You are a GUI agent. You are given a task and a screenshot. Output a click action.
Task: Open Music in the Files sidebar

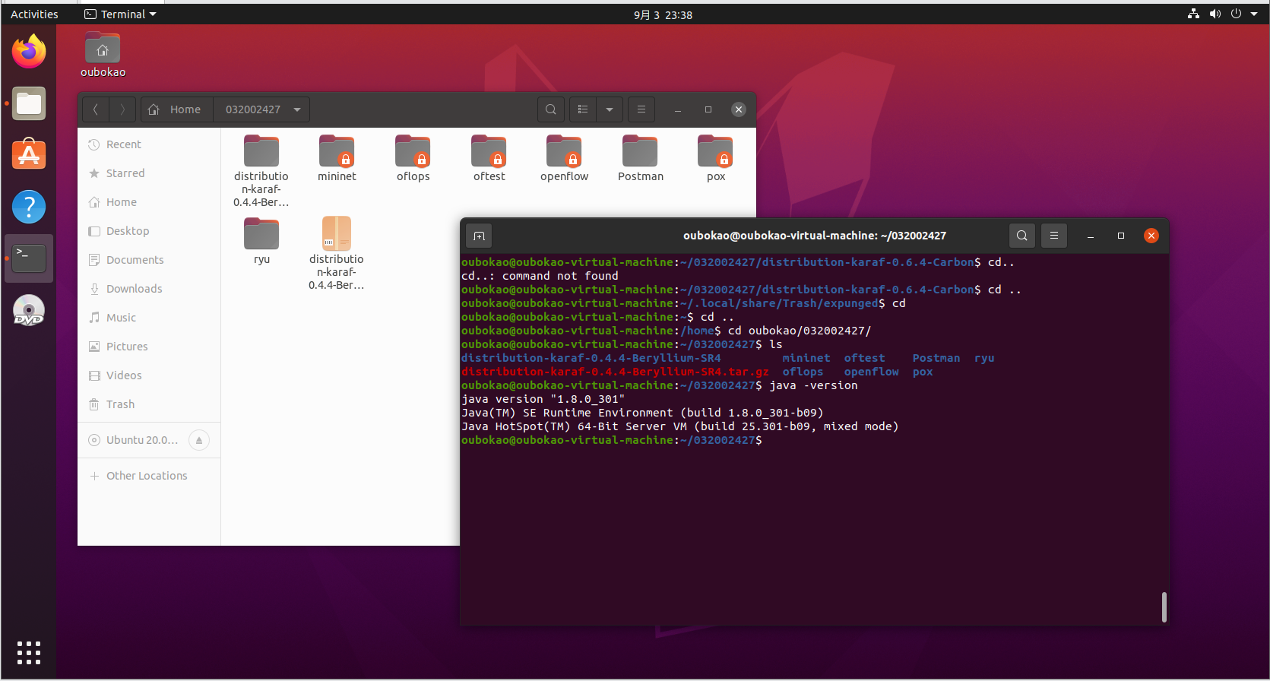[x=149, y=318]
